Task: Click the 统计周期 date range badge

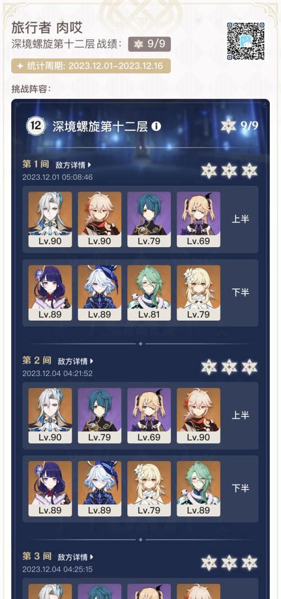Action: [x=91, y=66]
